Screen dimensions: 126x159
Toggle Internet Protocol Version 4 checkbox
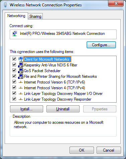[x=14, y=87]
